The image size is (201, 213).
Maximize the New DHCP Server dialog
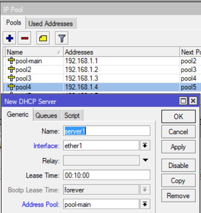click(183, 101)
